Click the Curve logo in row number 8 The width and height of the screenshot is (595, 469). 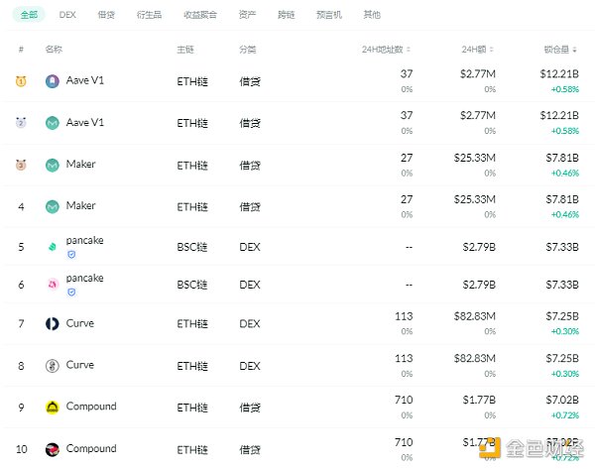[53, 365]
